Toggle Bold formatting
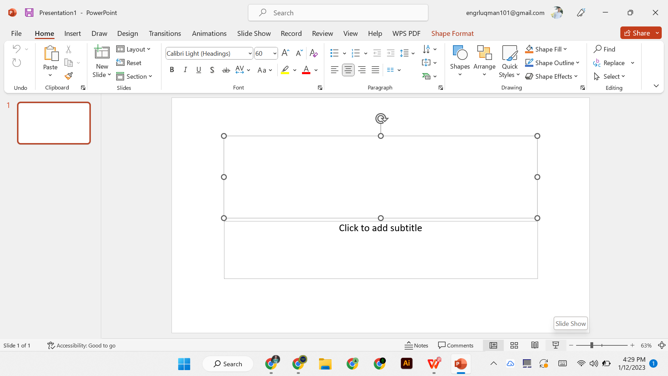 pyautogui.click(x=172, y=70)
